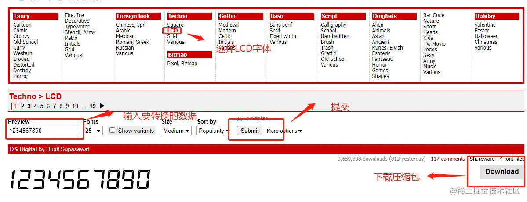Viewport: 527px width, 202px height.
Task: Select the Medieval subcategory
Action: tap(229, 25)
